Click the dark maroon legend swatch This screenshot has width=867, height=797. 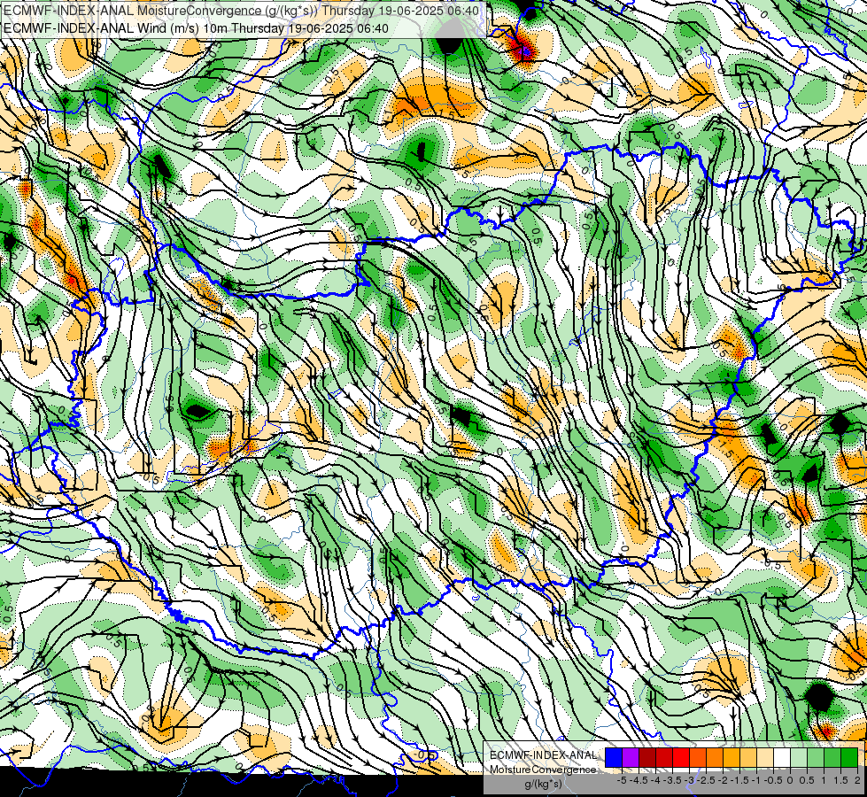[x=647, y=757]
